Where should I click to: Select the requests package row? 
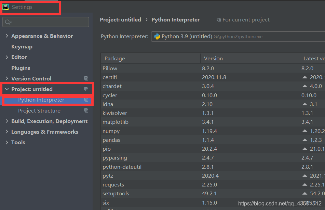(213, 184)
